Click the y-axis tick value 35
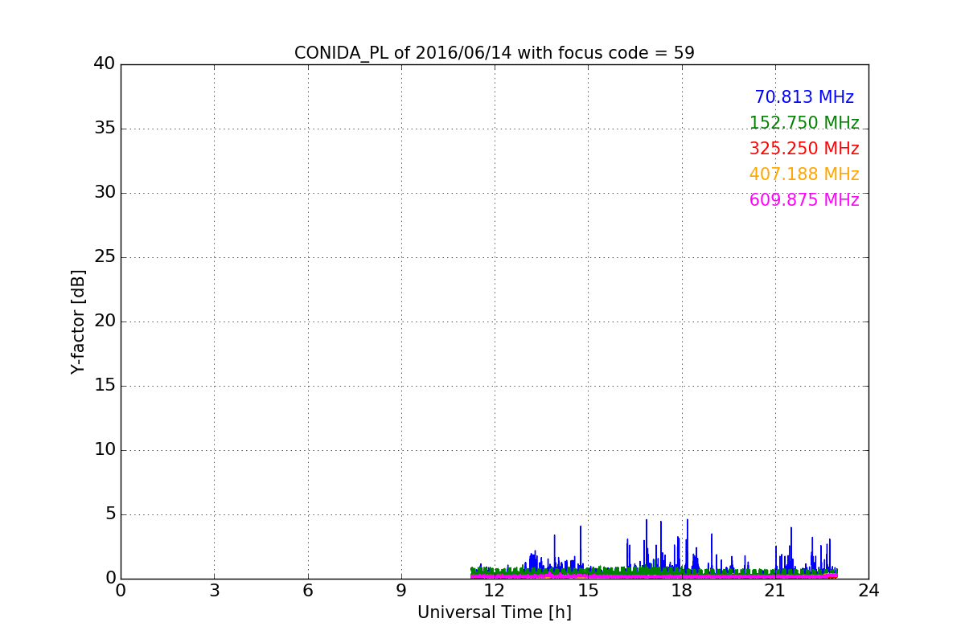Screen dimensions: 965x643 click(x=105, y=129)
